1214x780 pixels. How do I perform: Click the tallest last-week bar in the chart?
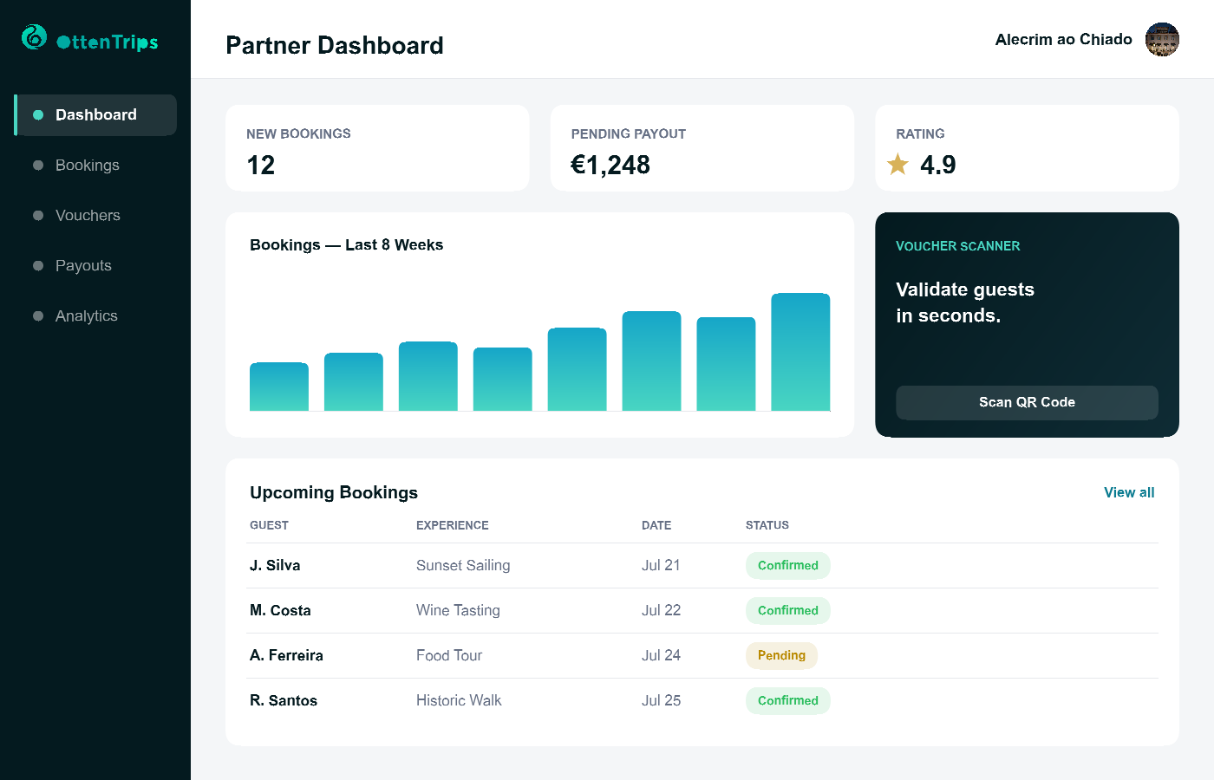click(800, 352)
